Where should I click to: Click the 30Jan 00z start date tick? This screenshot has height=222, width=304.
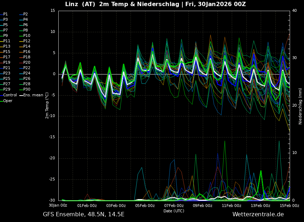[58, 206]
